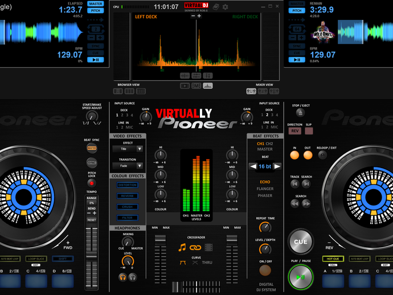Click the film strip video crossfader icon
Image resolution: width=393 pixels, height=295 pixels.
pyautogui.click(x=208, y=247)
